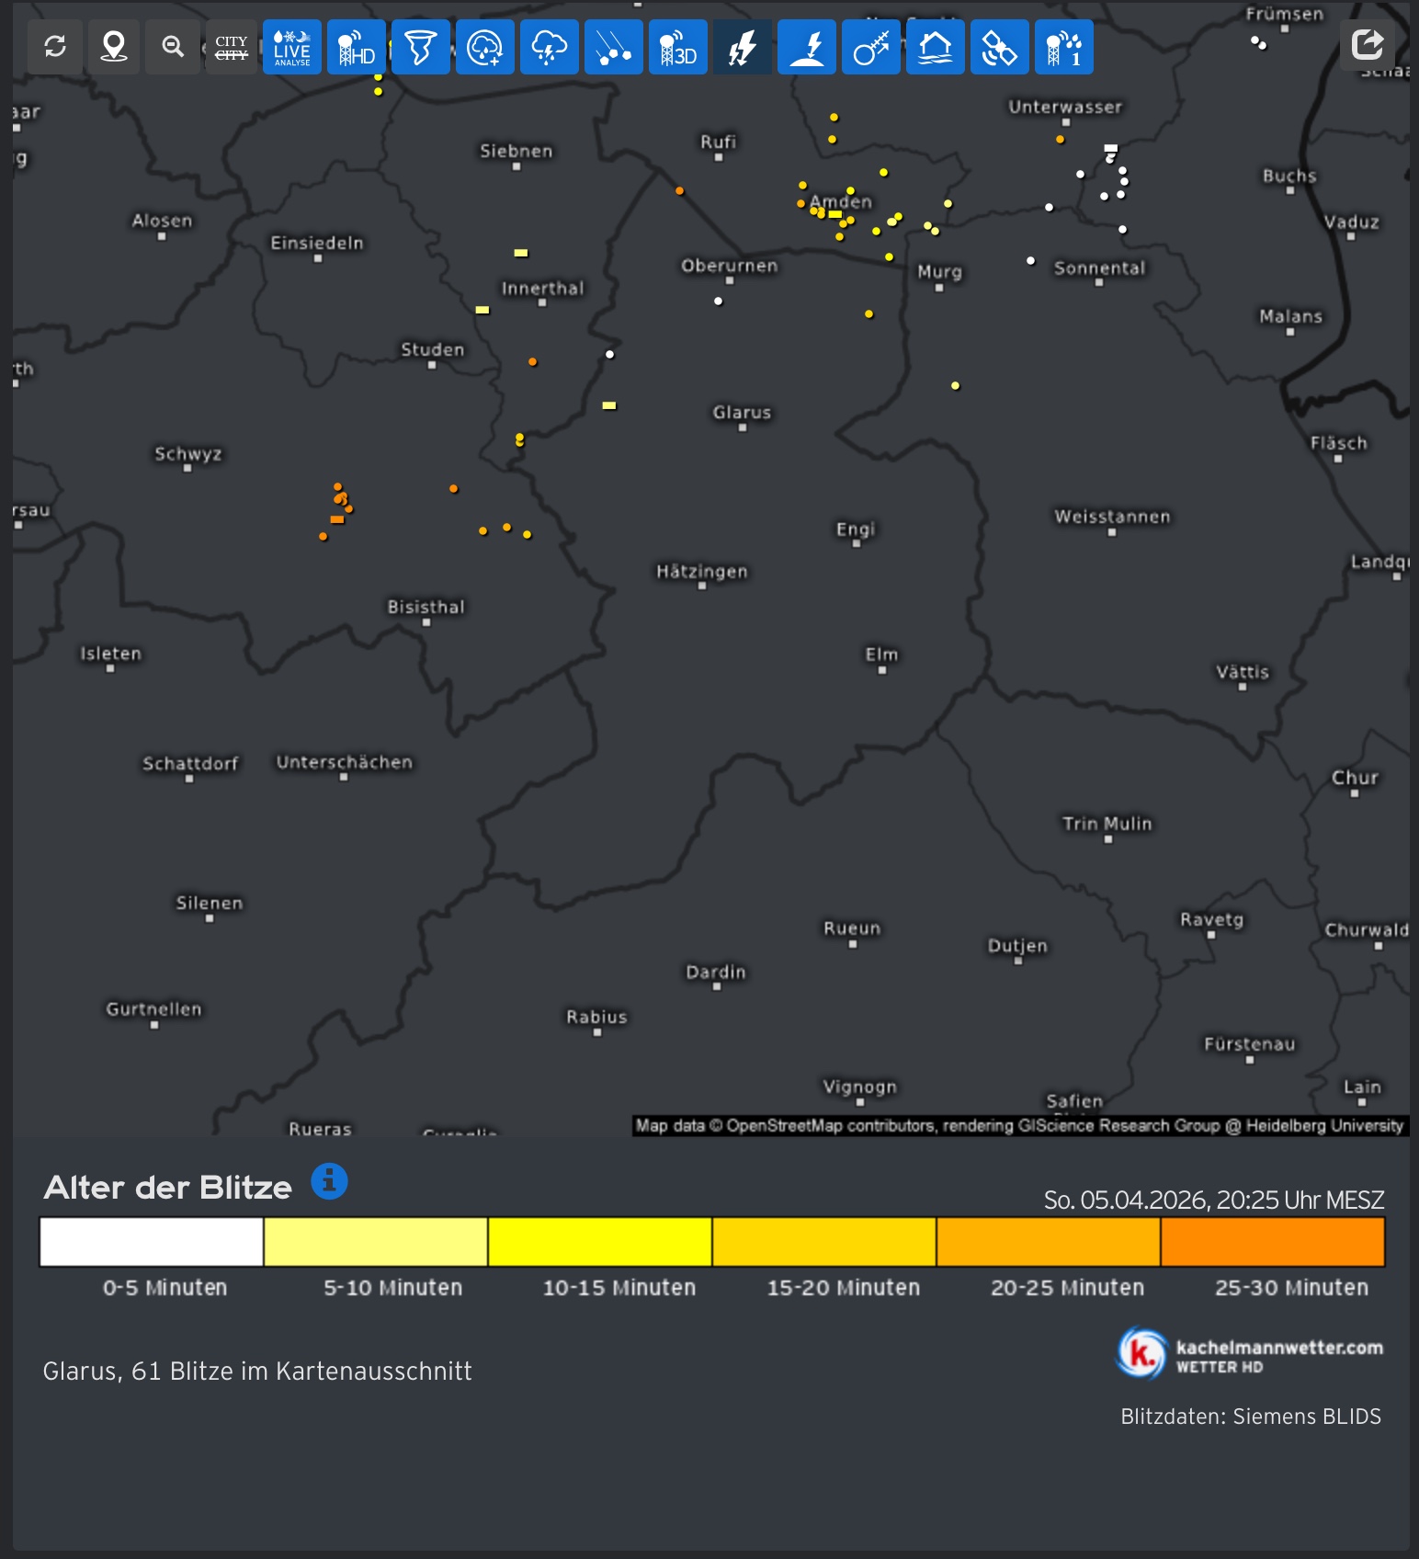Screen dimensions: 1419x1559
Task: Click the Gurtnellen map label
Action: pos(153,1009)
